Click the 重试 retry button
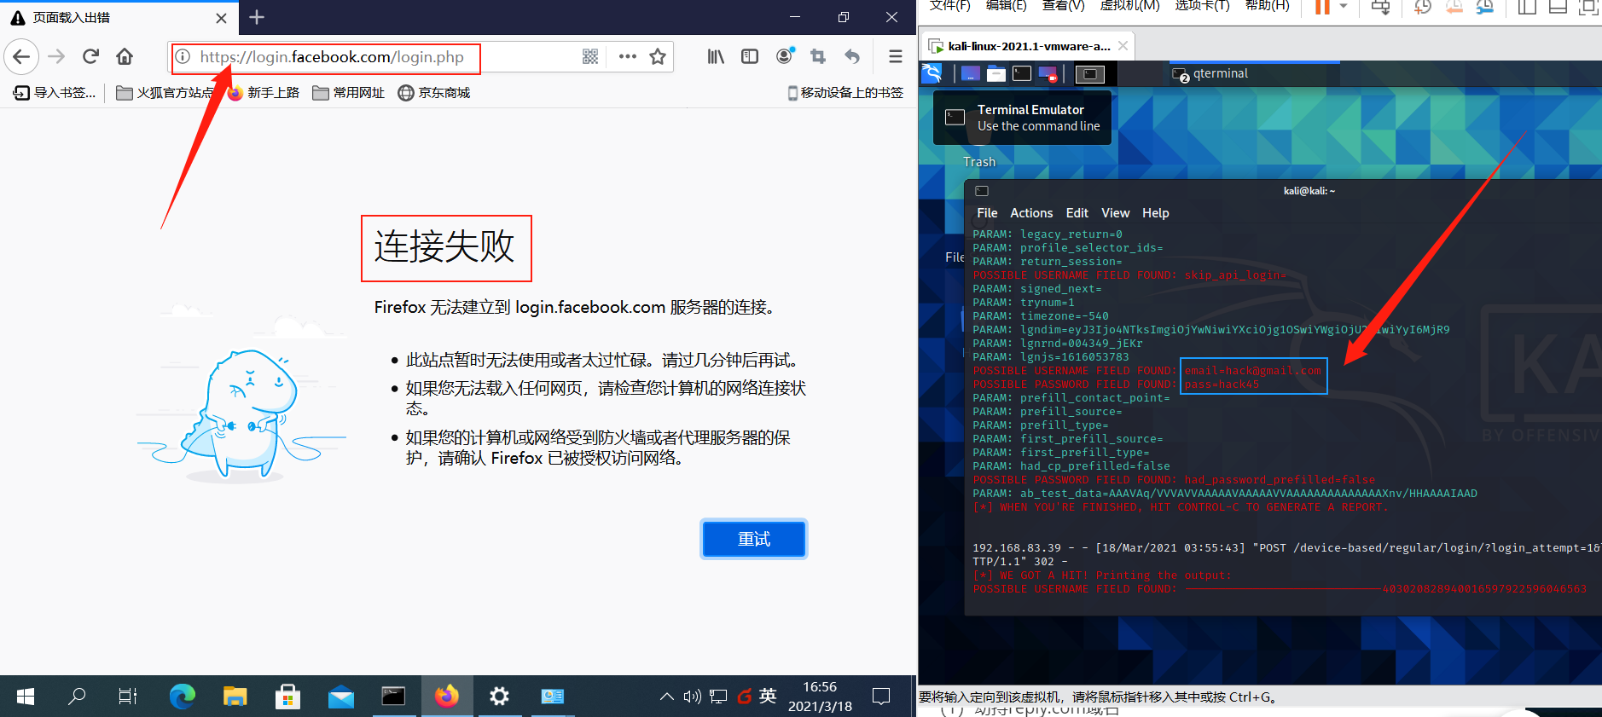Image resolution: width=1602 pixels, height=717 pixels. coord(754,539)
